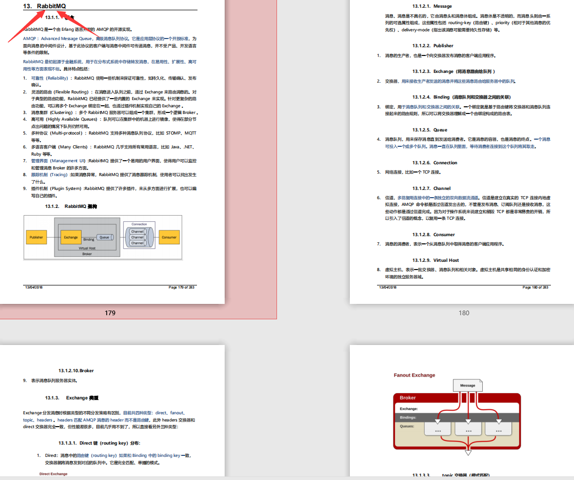Click the date "13/04/2018" on page 180

coord(388,287)
